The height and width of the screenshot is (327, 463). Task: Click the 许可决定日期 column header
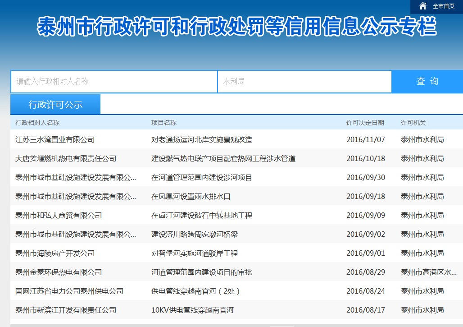(x=365, y=123)
